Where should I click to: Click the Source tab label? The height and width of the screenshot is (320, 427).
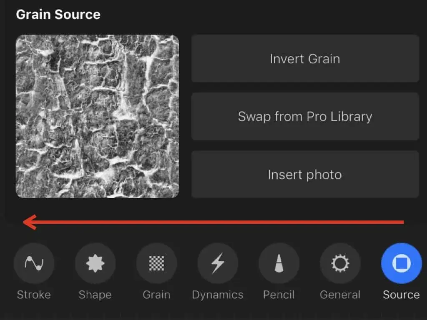[x=402, y=295]
